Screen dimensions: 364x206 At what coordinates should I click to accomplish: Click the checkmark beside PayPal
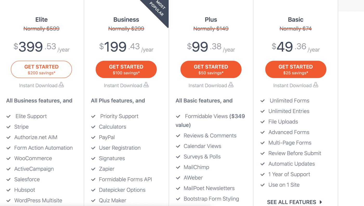(93, 137)
